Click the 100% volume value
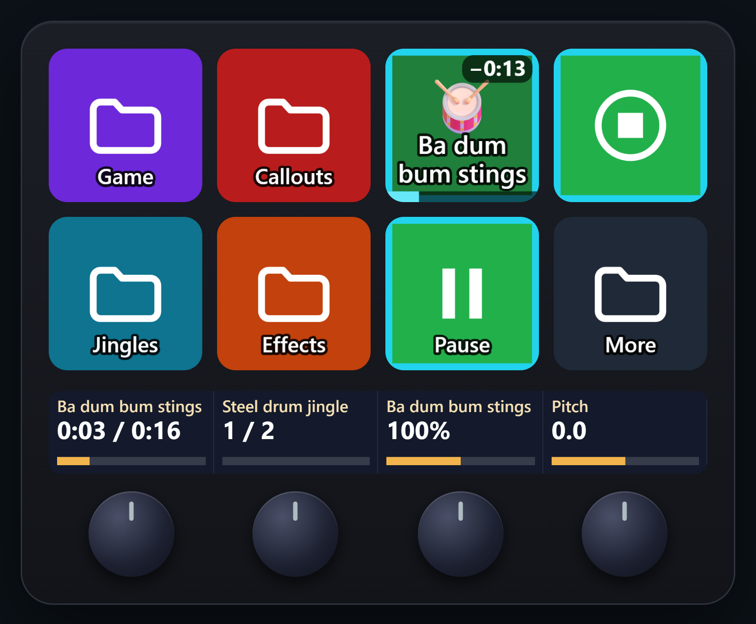Screen dimensions: 756x624 (418, 431)
